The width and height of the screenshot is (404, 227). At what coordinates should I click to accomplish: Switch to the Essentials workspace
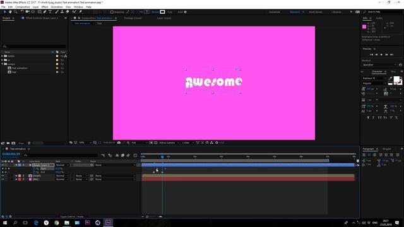point(275,12)
